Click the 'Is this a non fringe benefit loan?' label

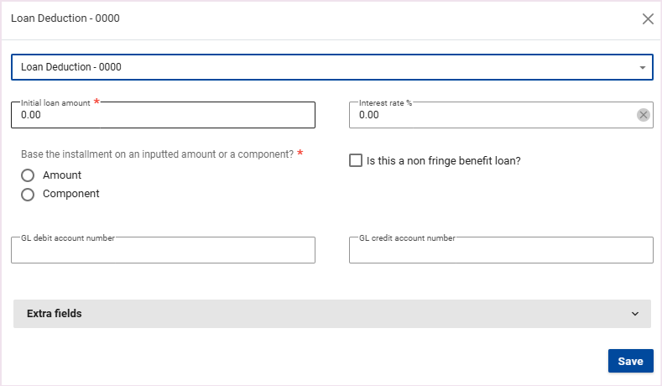click(x=444, y=160)
